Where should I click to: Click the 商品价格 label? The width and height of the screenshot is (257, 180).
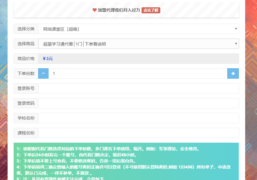coord(26,59)
